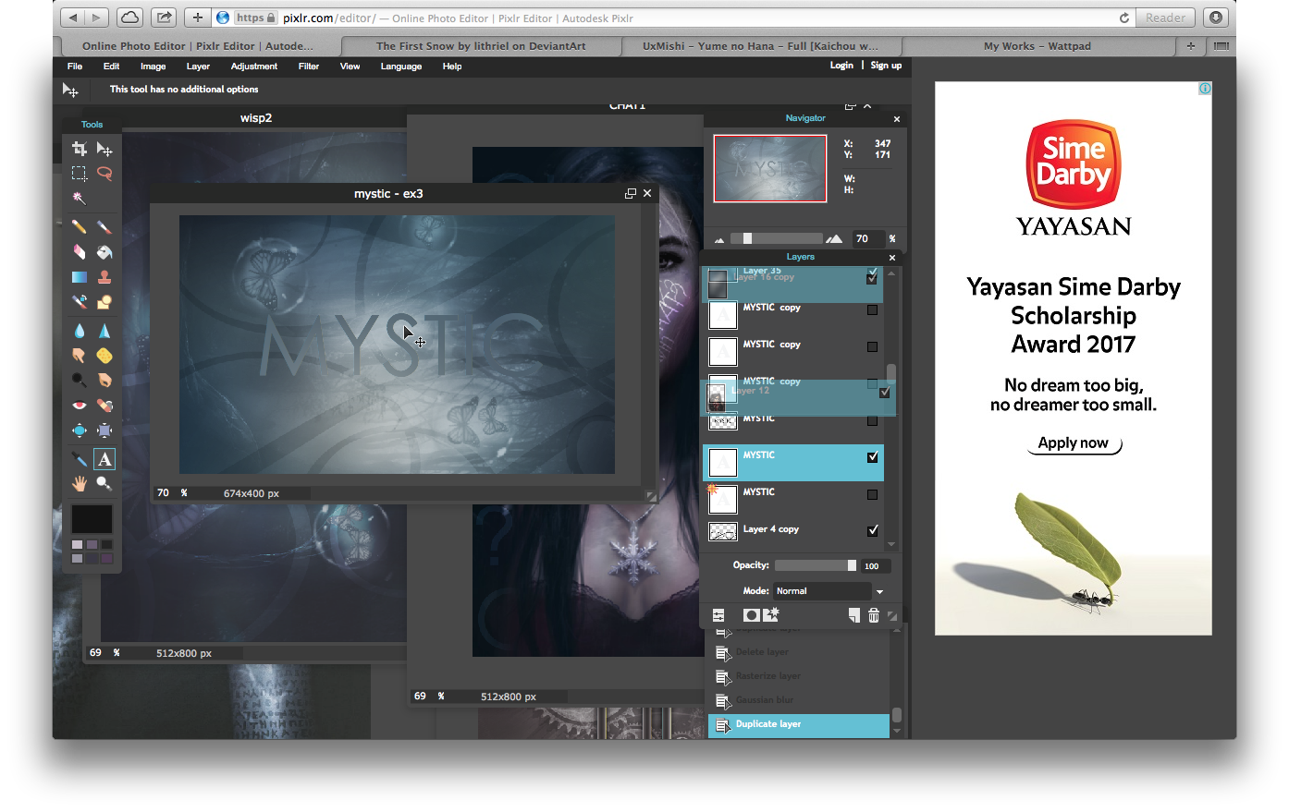
Task: Select the Sponge tool
Action: click(104, 356)
